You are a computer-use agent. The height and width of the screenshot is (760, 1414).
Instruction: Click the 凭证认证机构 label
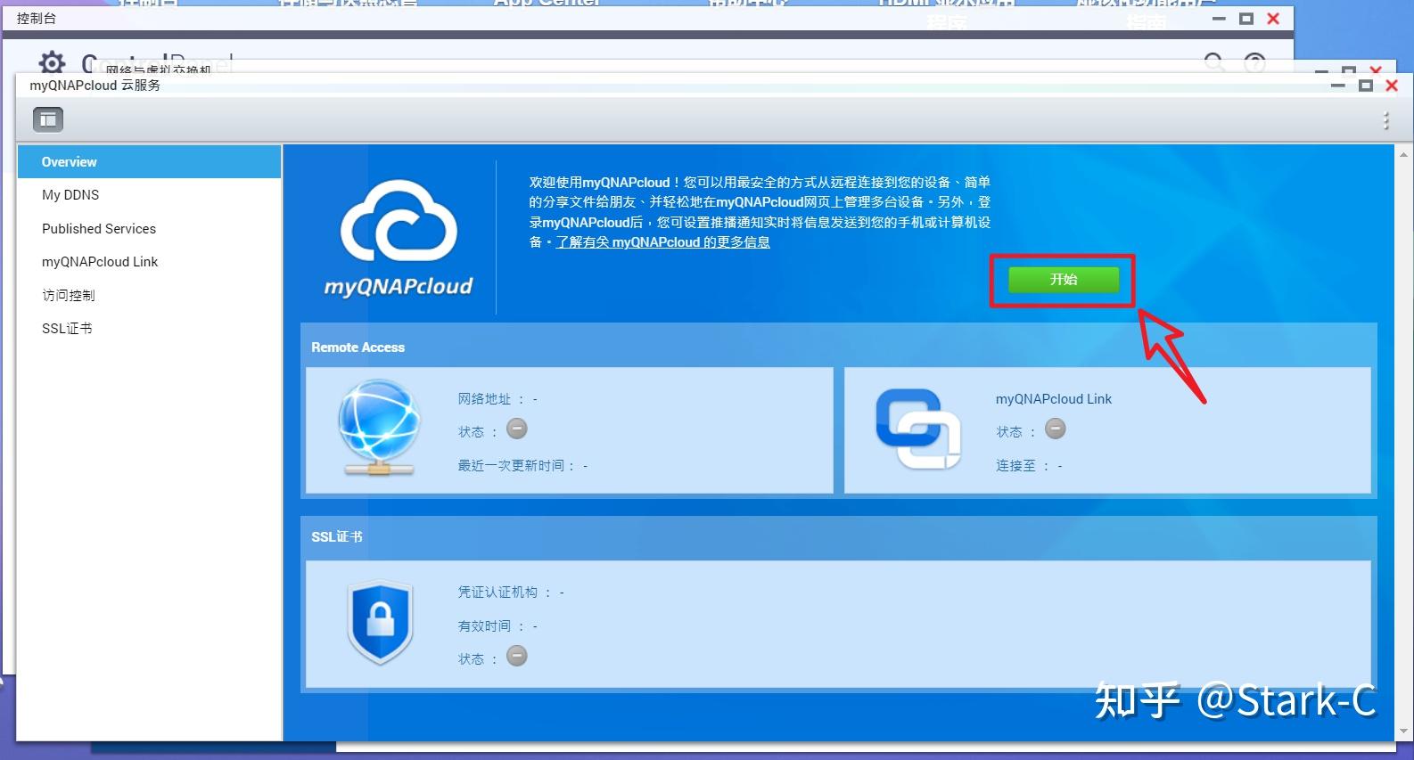click(x=498, y=592)
